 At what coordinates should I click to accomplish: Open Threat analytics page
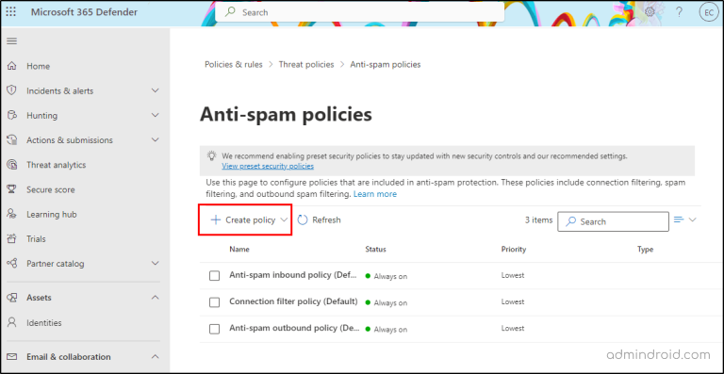coord(57,165)
